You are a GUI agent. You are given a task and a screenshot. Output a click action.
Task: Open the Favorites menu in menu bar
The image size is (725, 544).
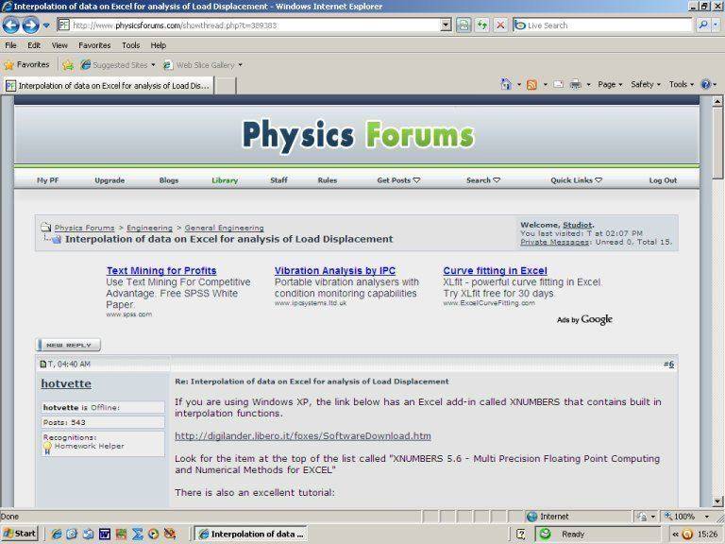point(94,45)
